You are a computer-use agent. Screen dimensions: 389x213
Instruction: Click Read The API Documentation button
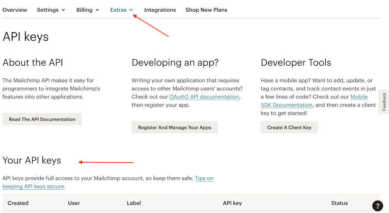point(42,119)
